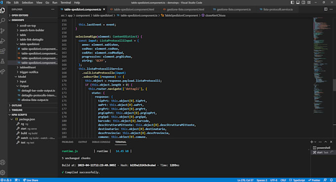Screen dimensions: 336x182
Task: Expand the OUTLINE section
Action: (x=33, y=106)
